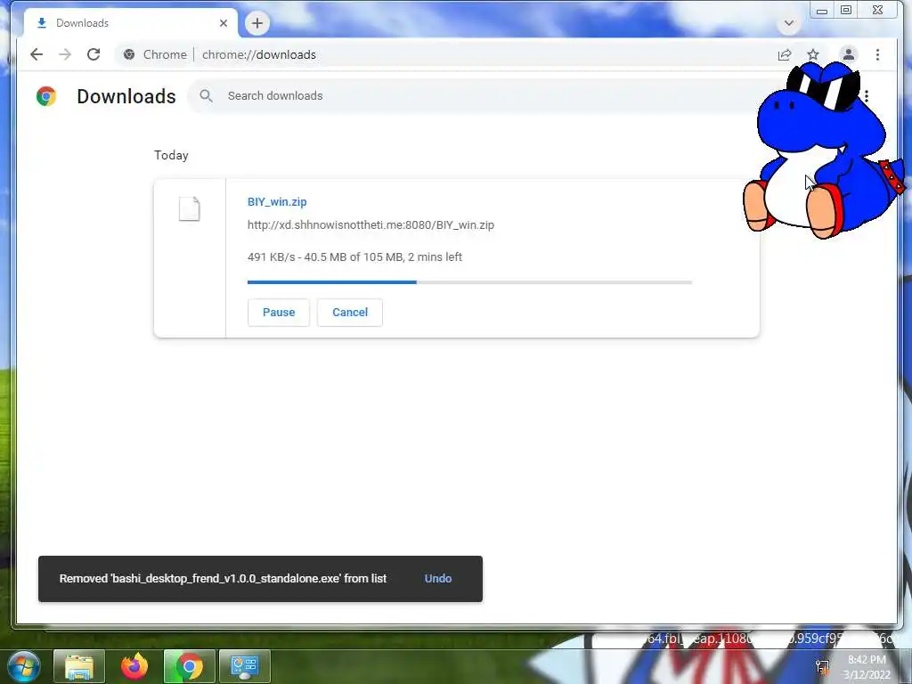912x684 pixels.
Task: Click the download speed status text
Action: click(x=354, y=257)
